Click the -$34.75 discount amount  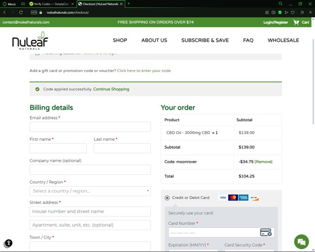tap(246, 162)
